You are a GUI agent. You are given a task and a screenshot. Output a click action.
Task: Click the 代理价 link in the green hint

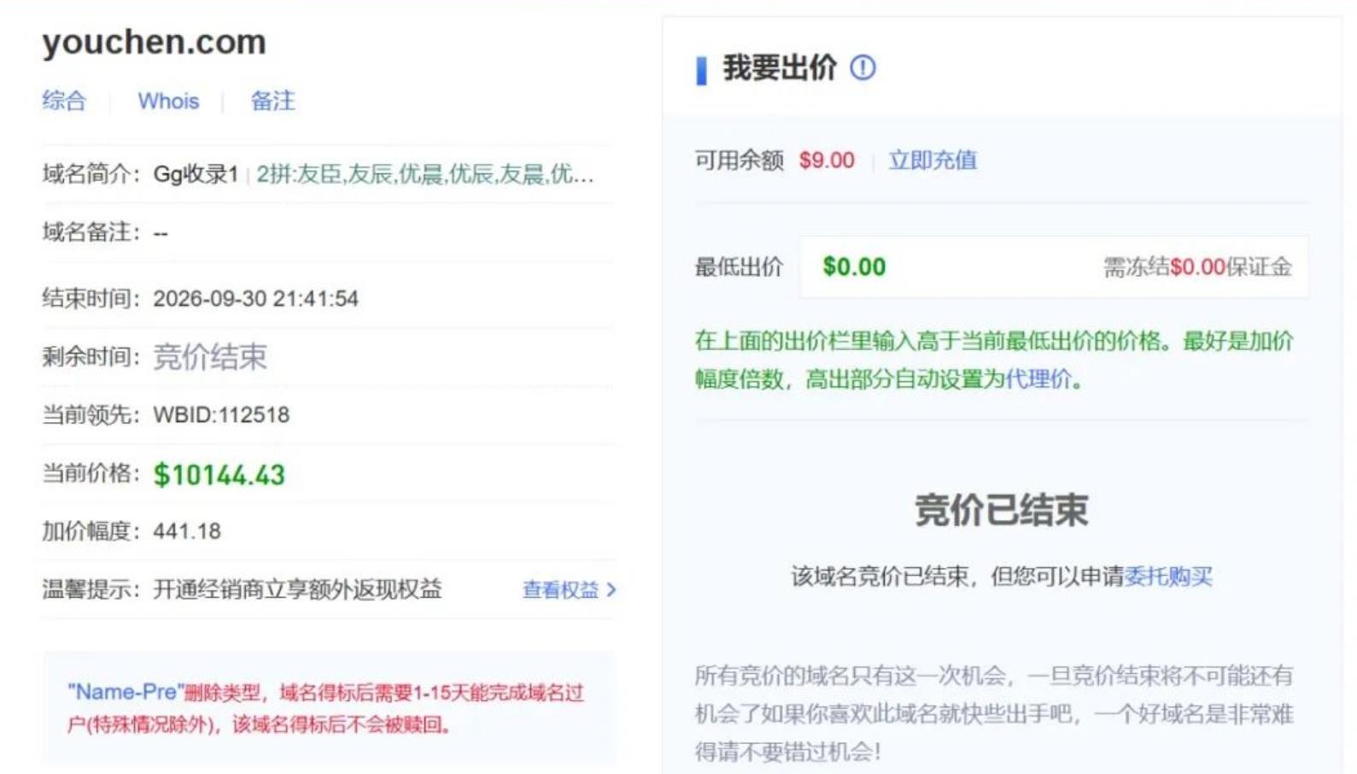[1038, 378]
